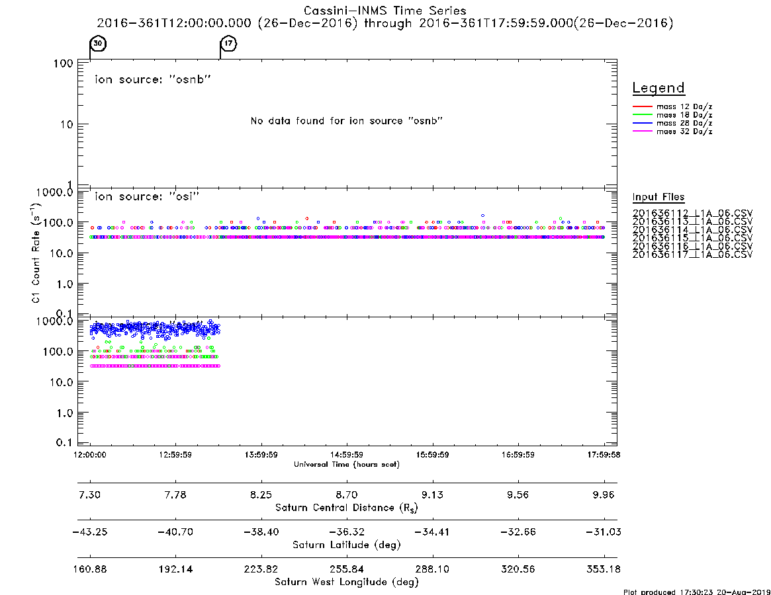Click the -36.32 latitude value
Image resolution: width=771 pixels, height=595 pixels.
347,532
